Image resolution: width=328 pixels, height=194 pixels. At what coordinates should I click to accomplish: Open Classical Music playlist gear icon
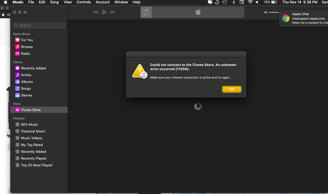pos(17,131)
